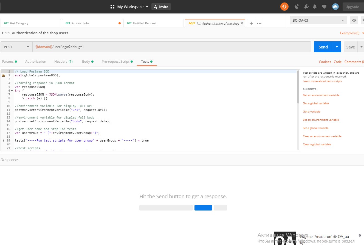Switch to the Untitled Request tab

(x=154, y=23)
